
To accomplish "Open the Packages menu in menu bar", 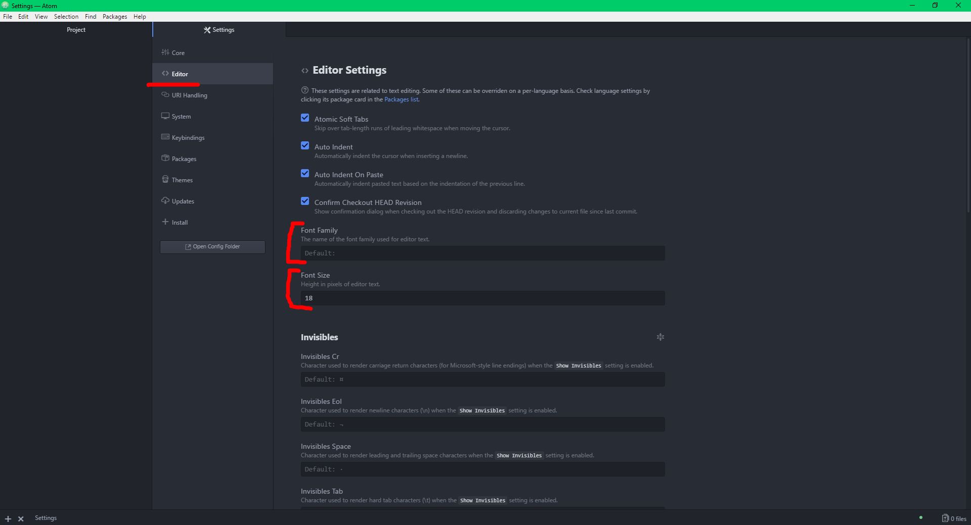I will click(x=115, y=17).
